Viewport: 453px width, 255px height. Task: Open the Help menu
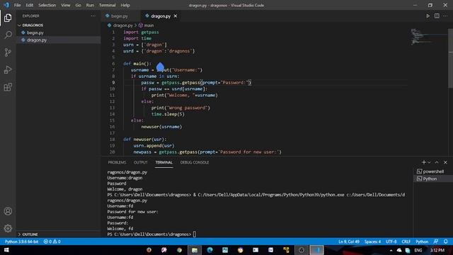(125, 5)
